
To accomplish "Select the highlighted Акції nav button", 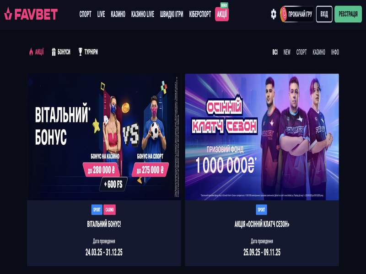I will pyautogui.click(x=222, y=14).
